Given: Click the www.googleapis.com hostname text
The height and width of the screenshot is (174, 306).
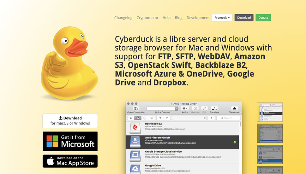Looking at the screenshot, I should (155, 168).
